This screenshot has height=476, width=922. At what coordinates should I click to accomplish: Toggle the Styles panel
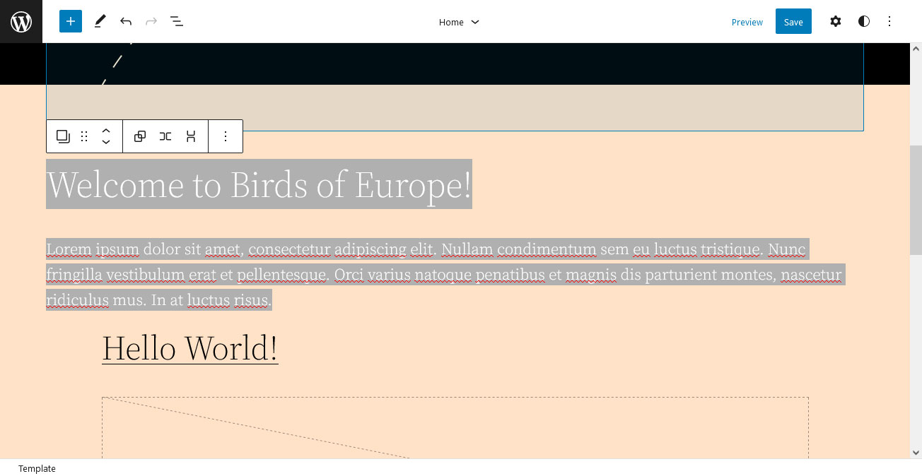[x=864, y=21]
